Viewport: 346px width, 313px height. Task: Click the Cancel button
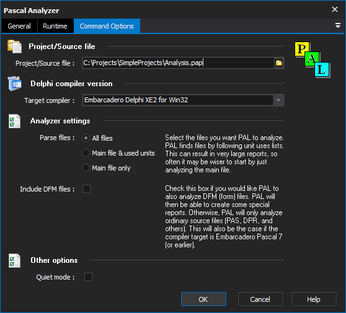click(x=260, y=299)
